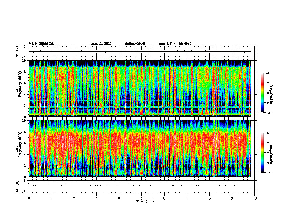Screen dimensions: 287x222
Task: Click the "-8" label on ch.1 color scale
Action: 267,93
